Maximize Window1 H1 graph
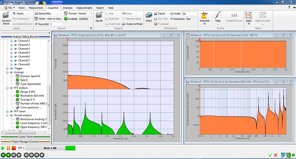This screenshot has height=159, width=296. (x=283, y=82)
